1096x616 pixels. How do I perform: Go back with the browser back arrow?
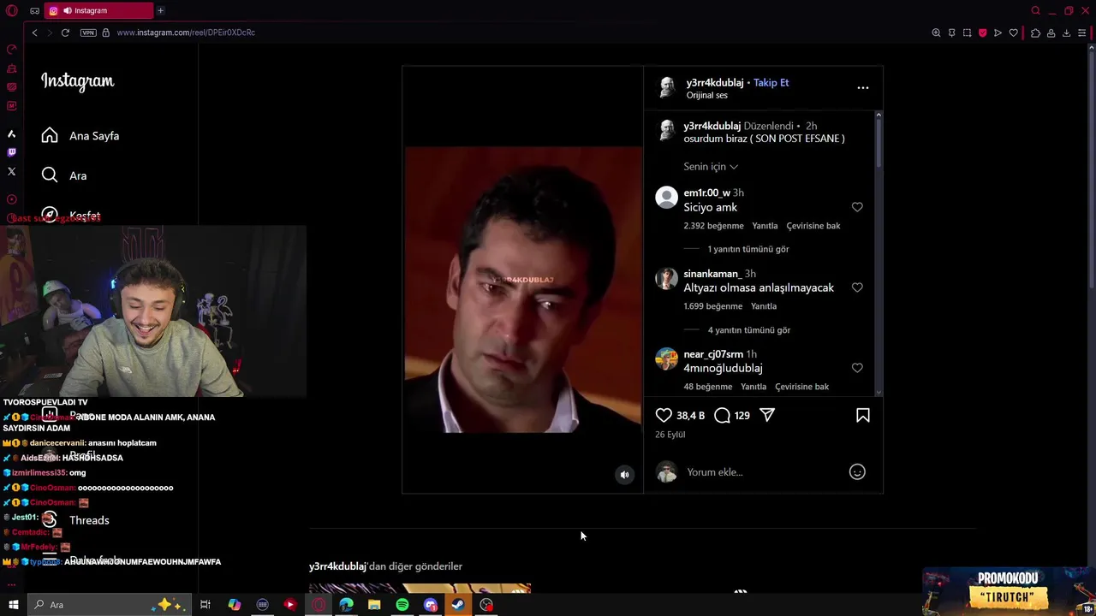34,33
